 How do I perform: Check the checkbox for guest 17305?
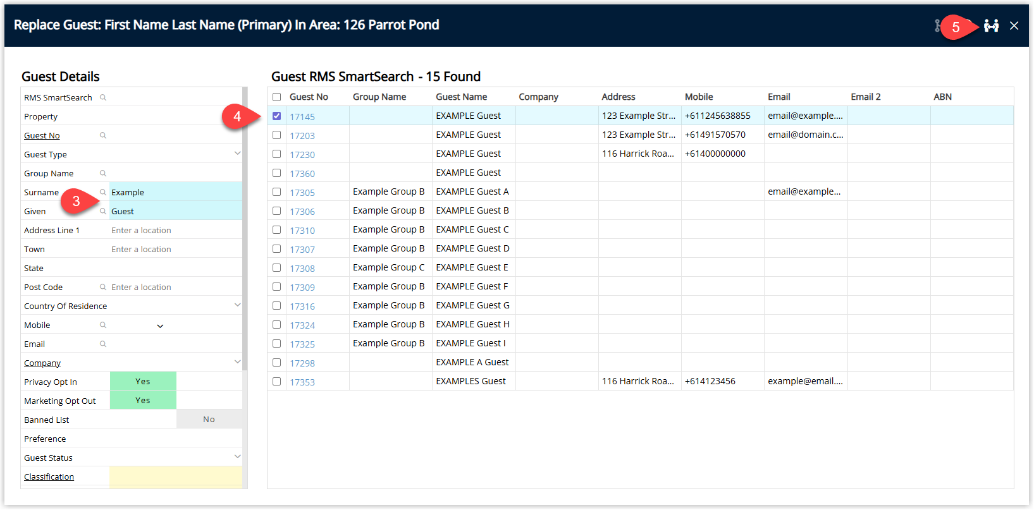point(276,191)
